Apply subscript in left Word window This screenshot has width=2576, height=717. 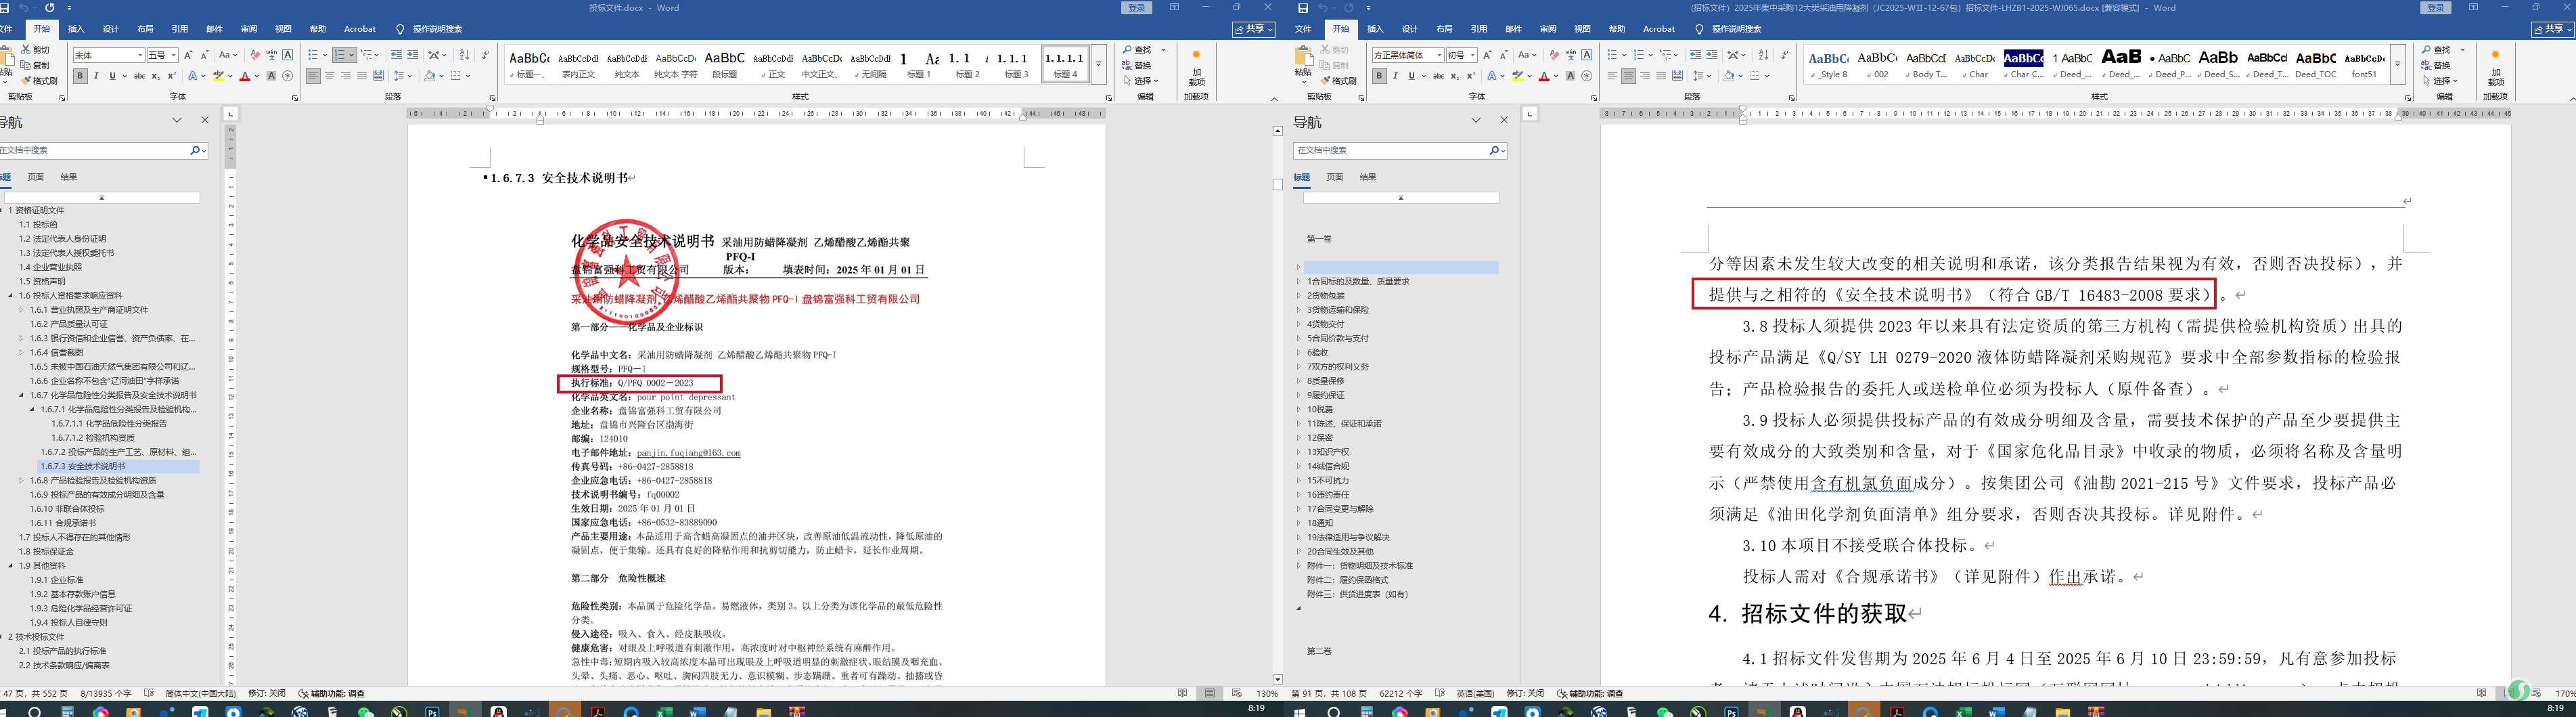155,76
